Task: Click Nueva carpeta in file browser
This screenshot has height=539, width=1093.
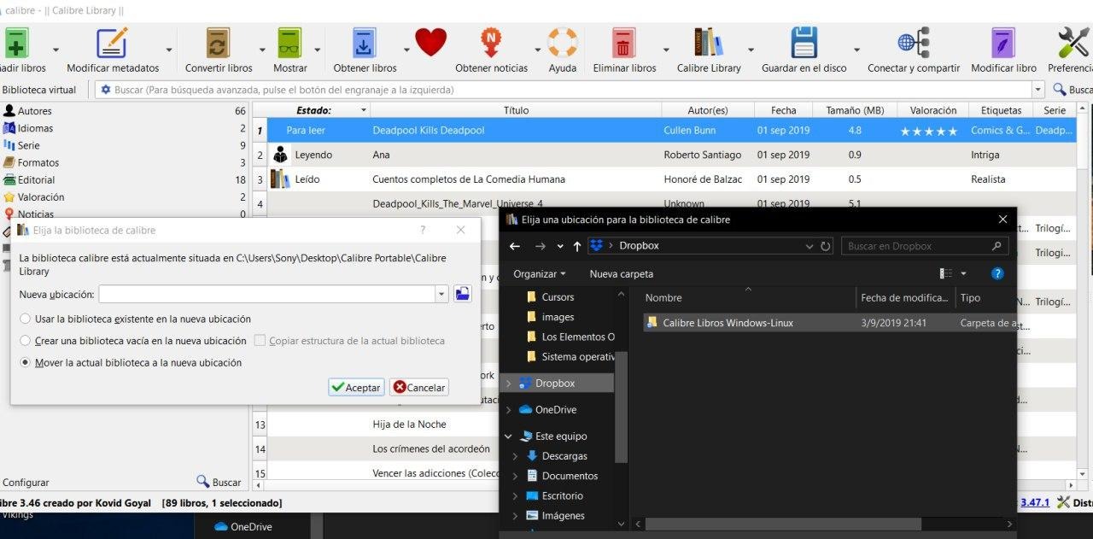Action: [x=621, y=273]
